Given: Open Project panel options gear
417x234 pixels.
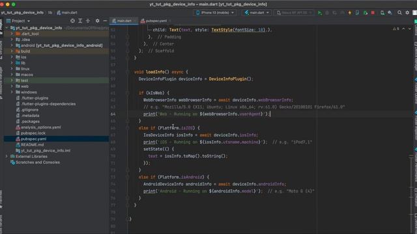Looking at the screenshot, I should pos(97,21).
